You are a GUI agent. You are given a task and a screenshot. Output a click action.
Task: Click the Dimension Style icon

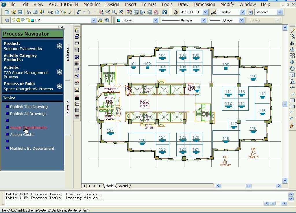coord(214,12)
